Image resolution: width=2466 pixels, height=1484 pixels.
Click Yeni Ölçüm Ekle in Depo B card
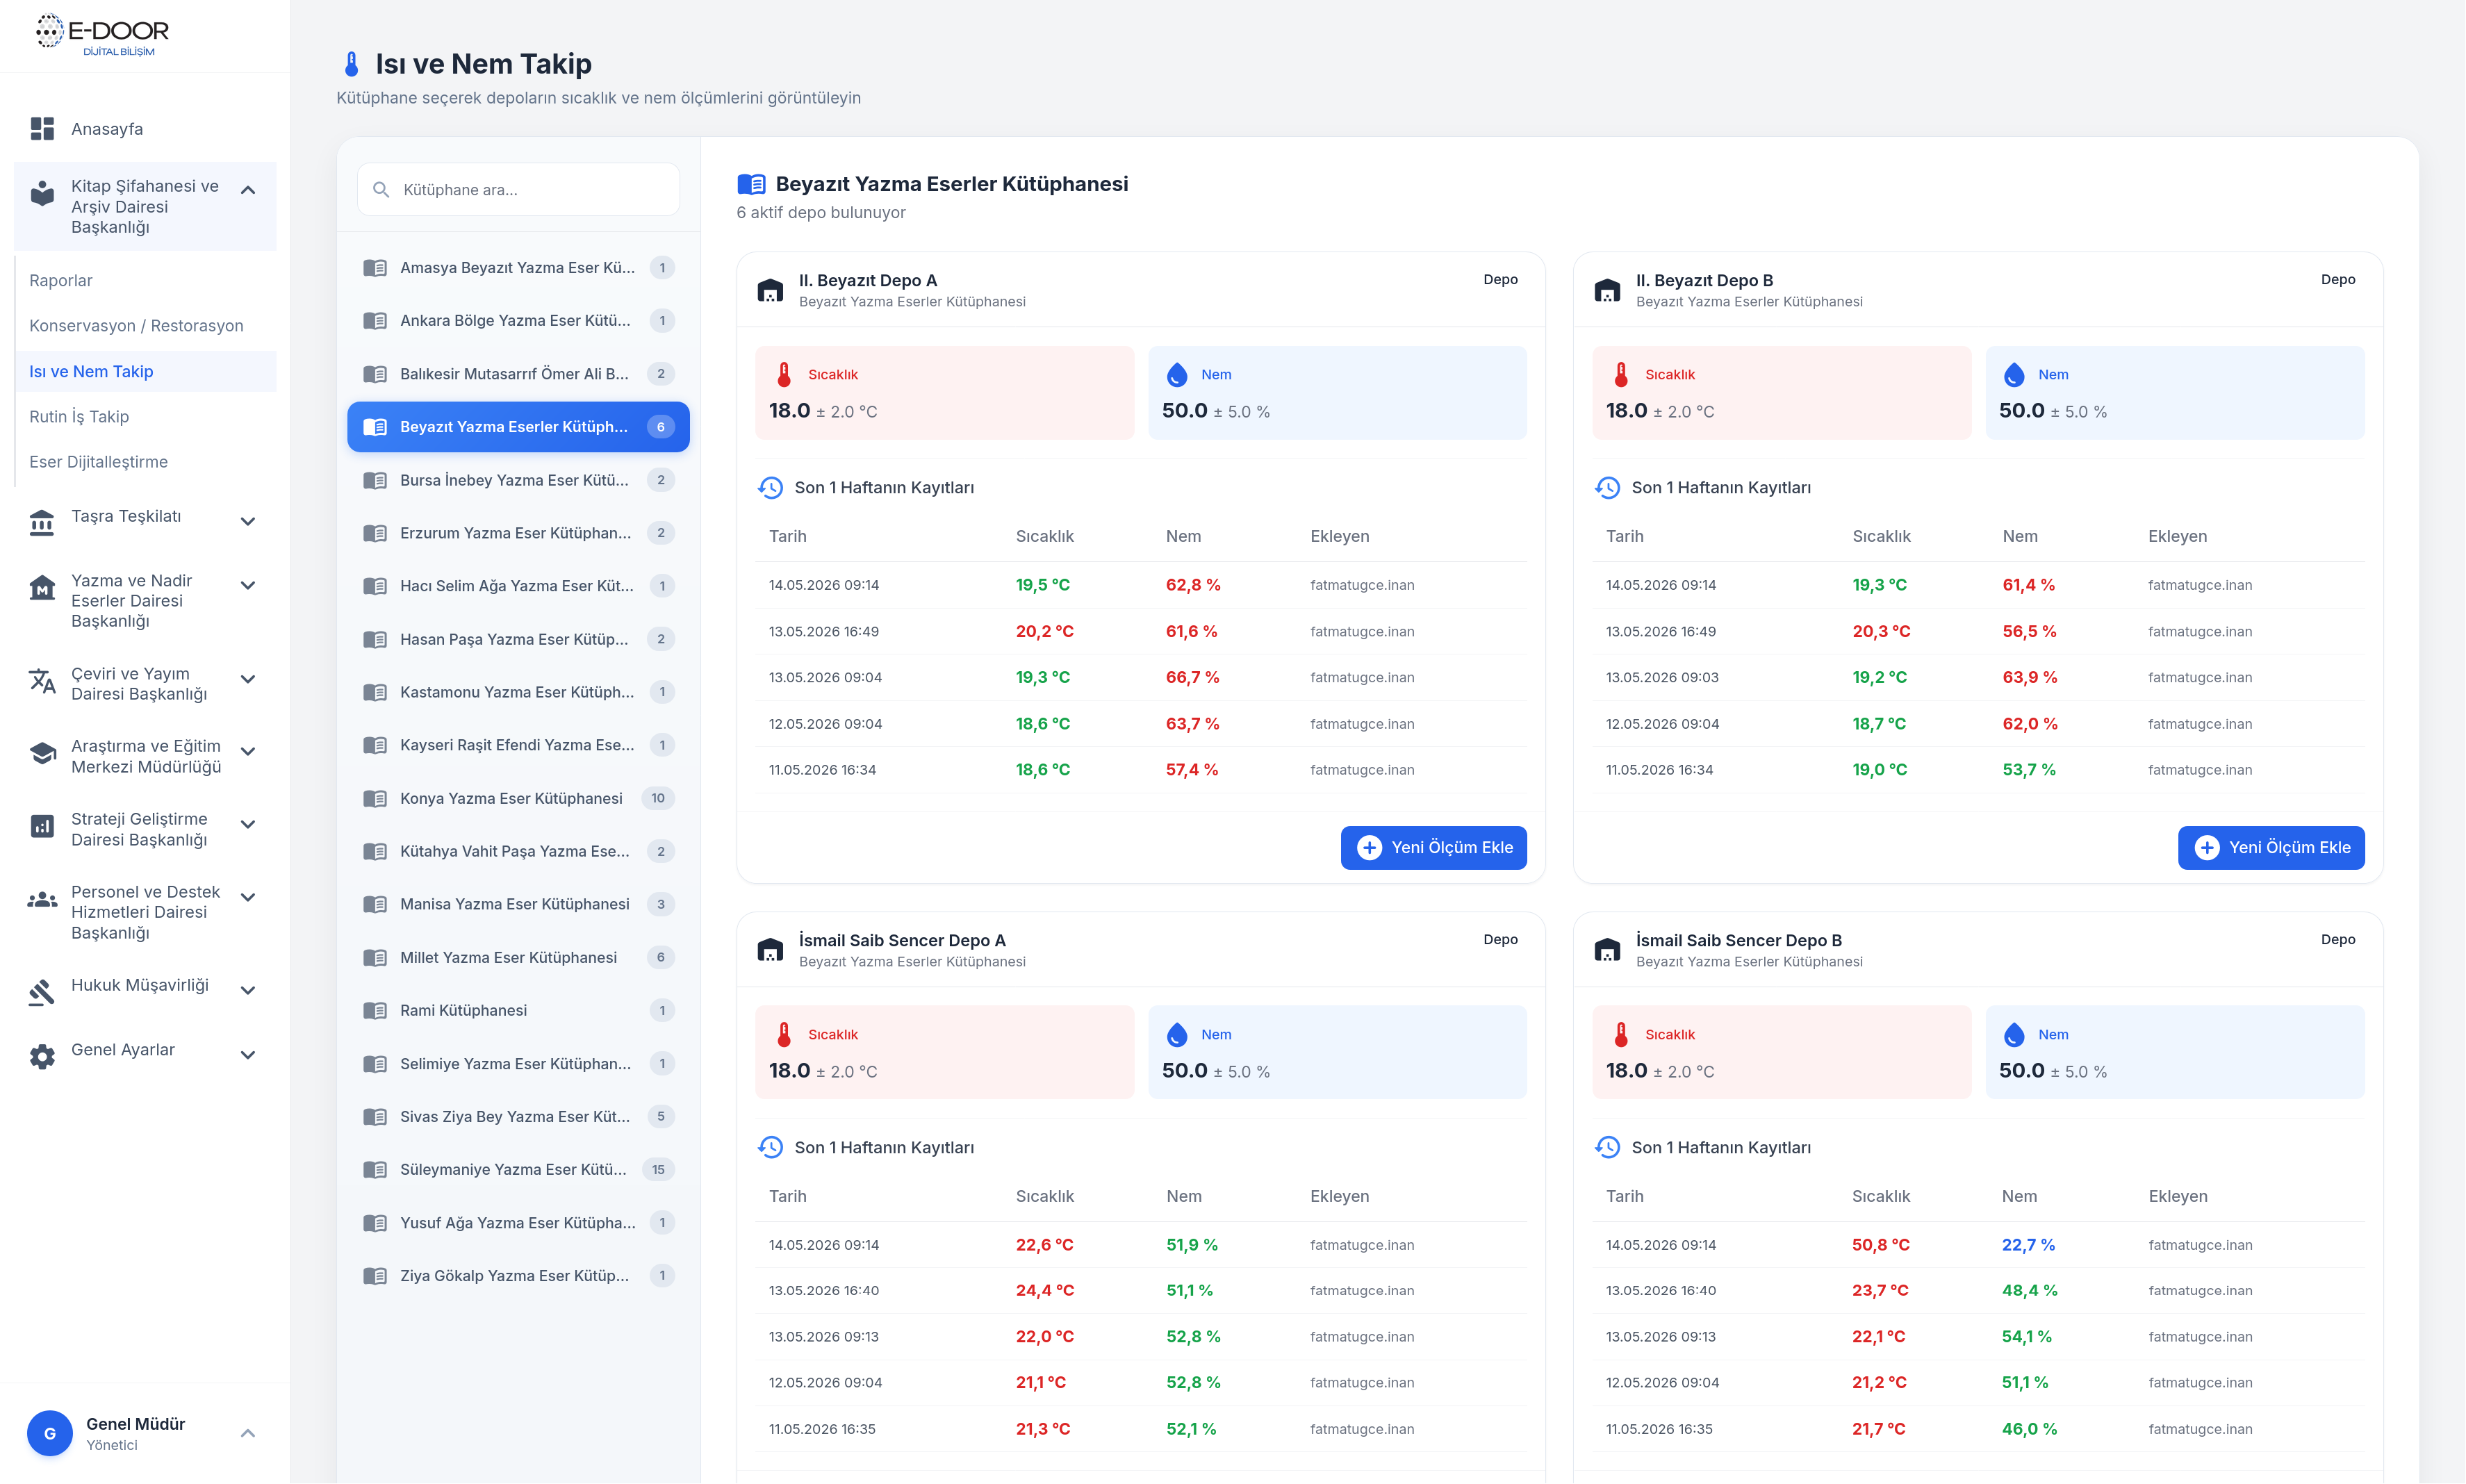coord(2270,848)
